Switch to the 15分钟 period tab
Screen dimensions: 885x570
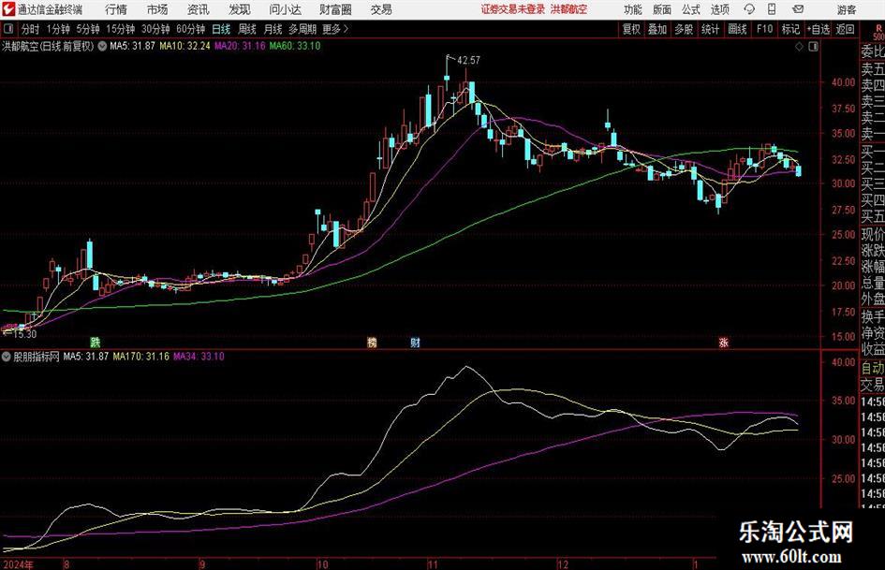pyautogui.click(x=121, y=29)
